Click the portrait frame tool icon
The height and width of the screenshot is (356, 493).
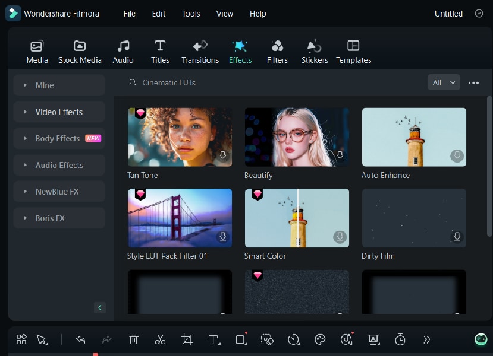tap(374, 339)
